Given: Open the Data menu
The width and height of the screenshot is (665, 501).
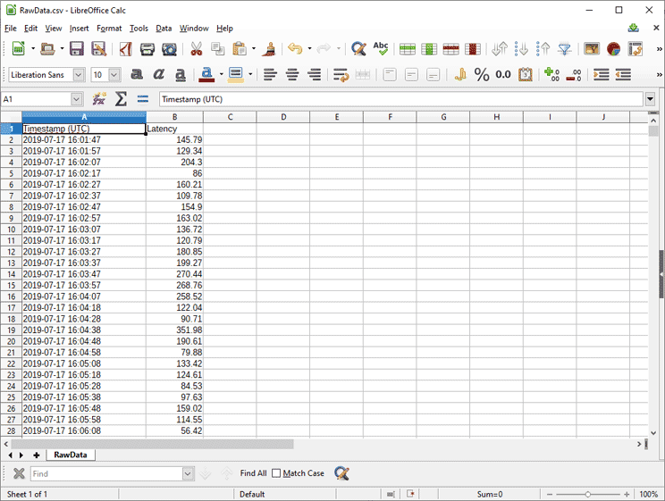Looking at the screenshot, I should click(164, 29).
